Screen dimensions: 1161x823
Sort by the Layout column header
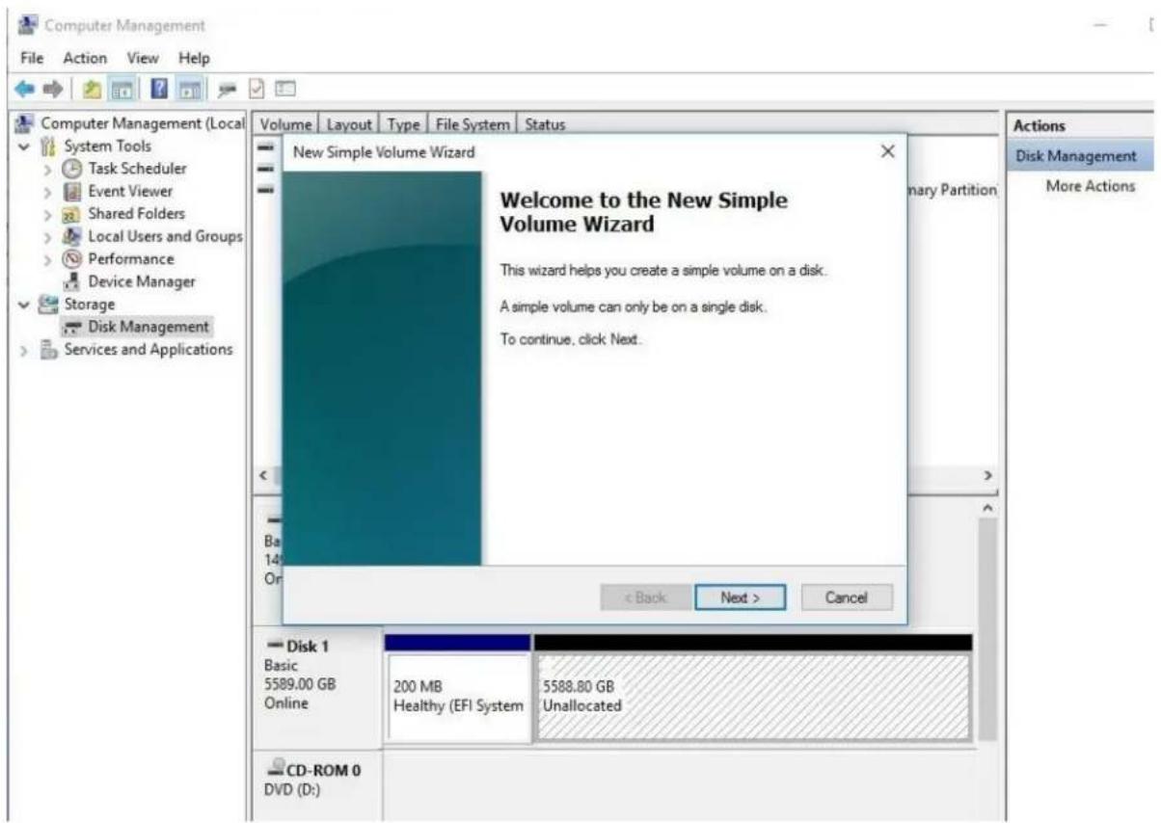tap(349, 124)
